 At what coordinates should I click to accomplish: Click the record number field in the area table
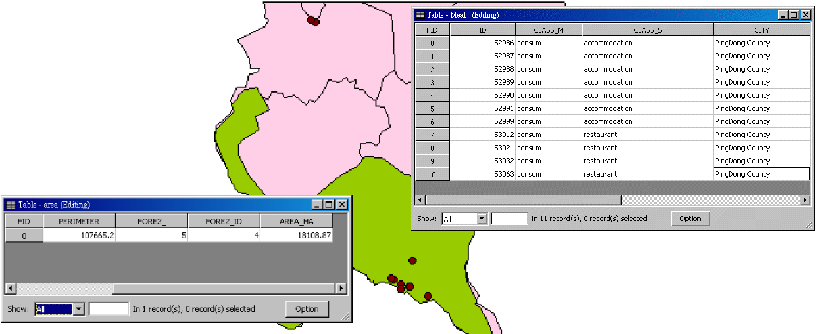(x=109, y=309)
